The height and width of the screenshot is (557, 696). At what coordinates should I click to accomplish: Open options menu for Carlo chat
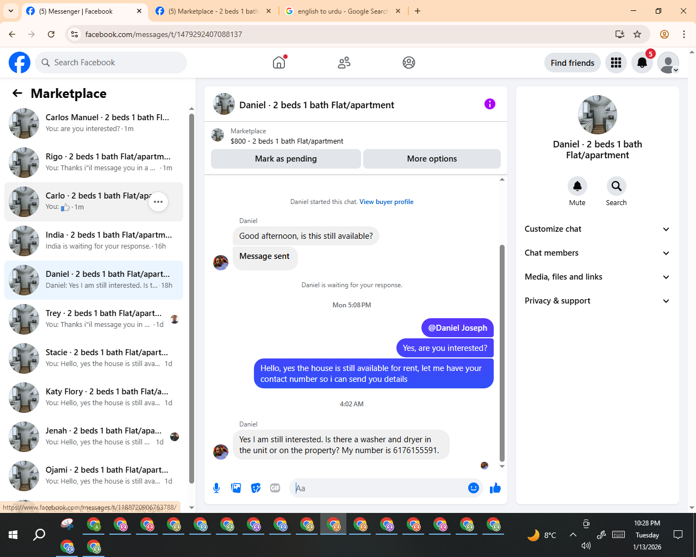click(x=158, y=202)
